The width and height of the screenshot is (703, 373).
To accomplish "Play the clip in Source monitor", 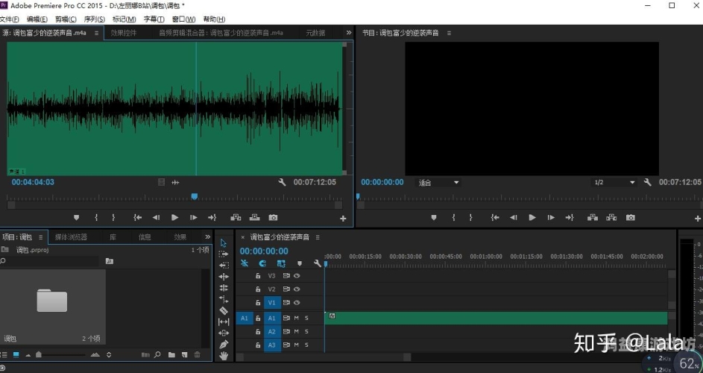I will coord(175,218).
